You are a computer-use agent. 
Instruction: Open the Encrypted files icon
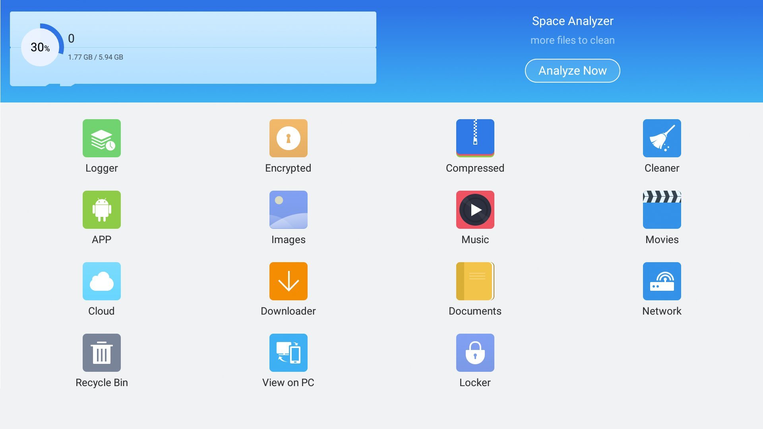tap(288, 138)
